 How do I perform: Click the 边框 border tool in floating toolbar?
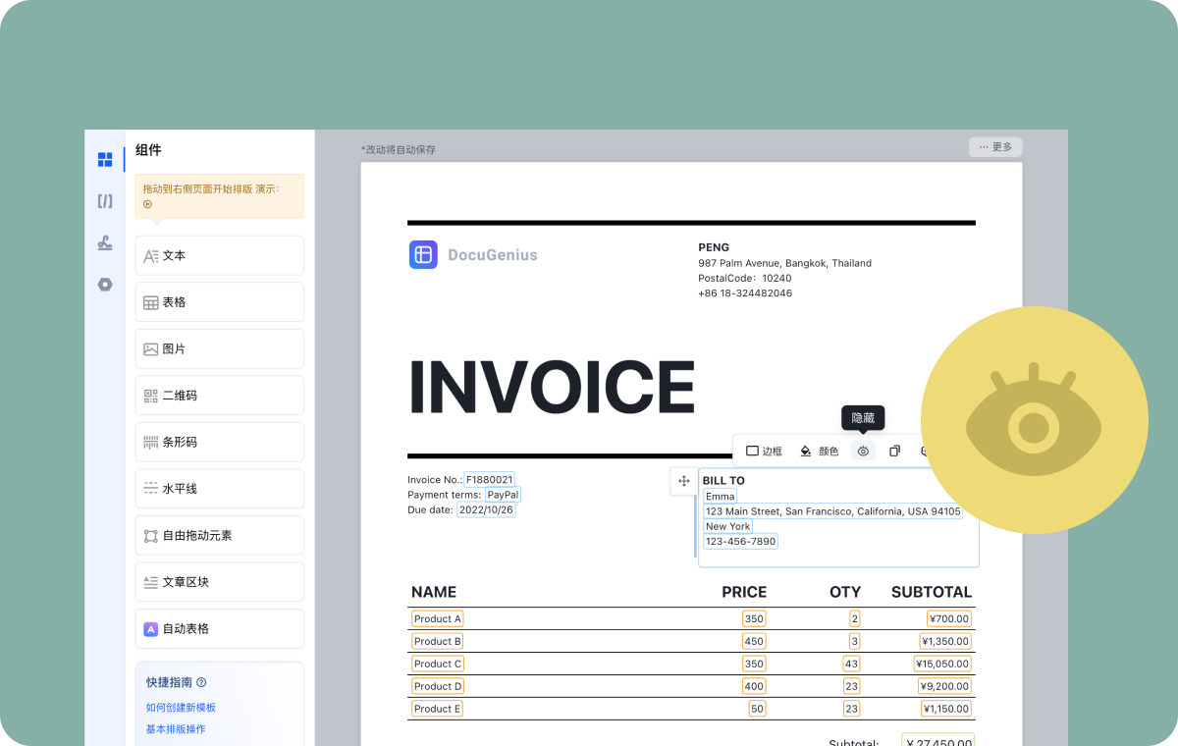pyautogui.click(x=764, y=452)
